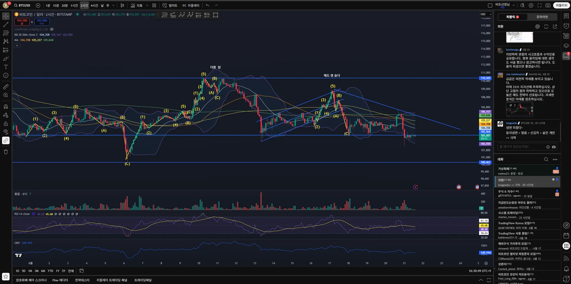Open the USD currency selector
The width and height of the screenshot is (571, 284).
pyautogui.click(x=486, y=14)
